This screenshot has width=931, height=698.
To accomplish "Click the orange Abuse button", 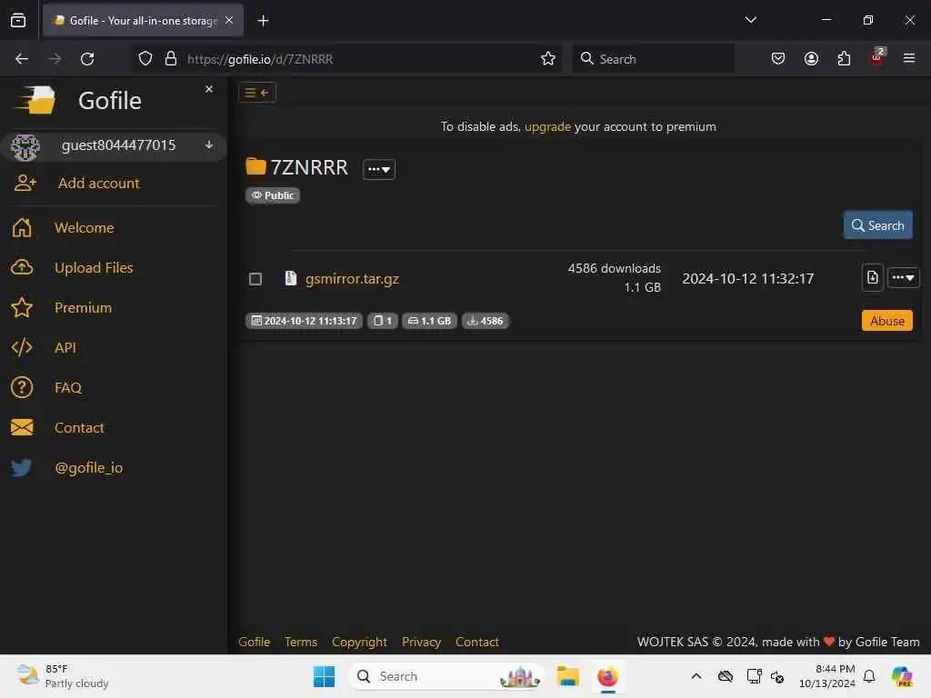I will [x=887, y=321].
